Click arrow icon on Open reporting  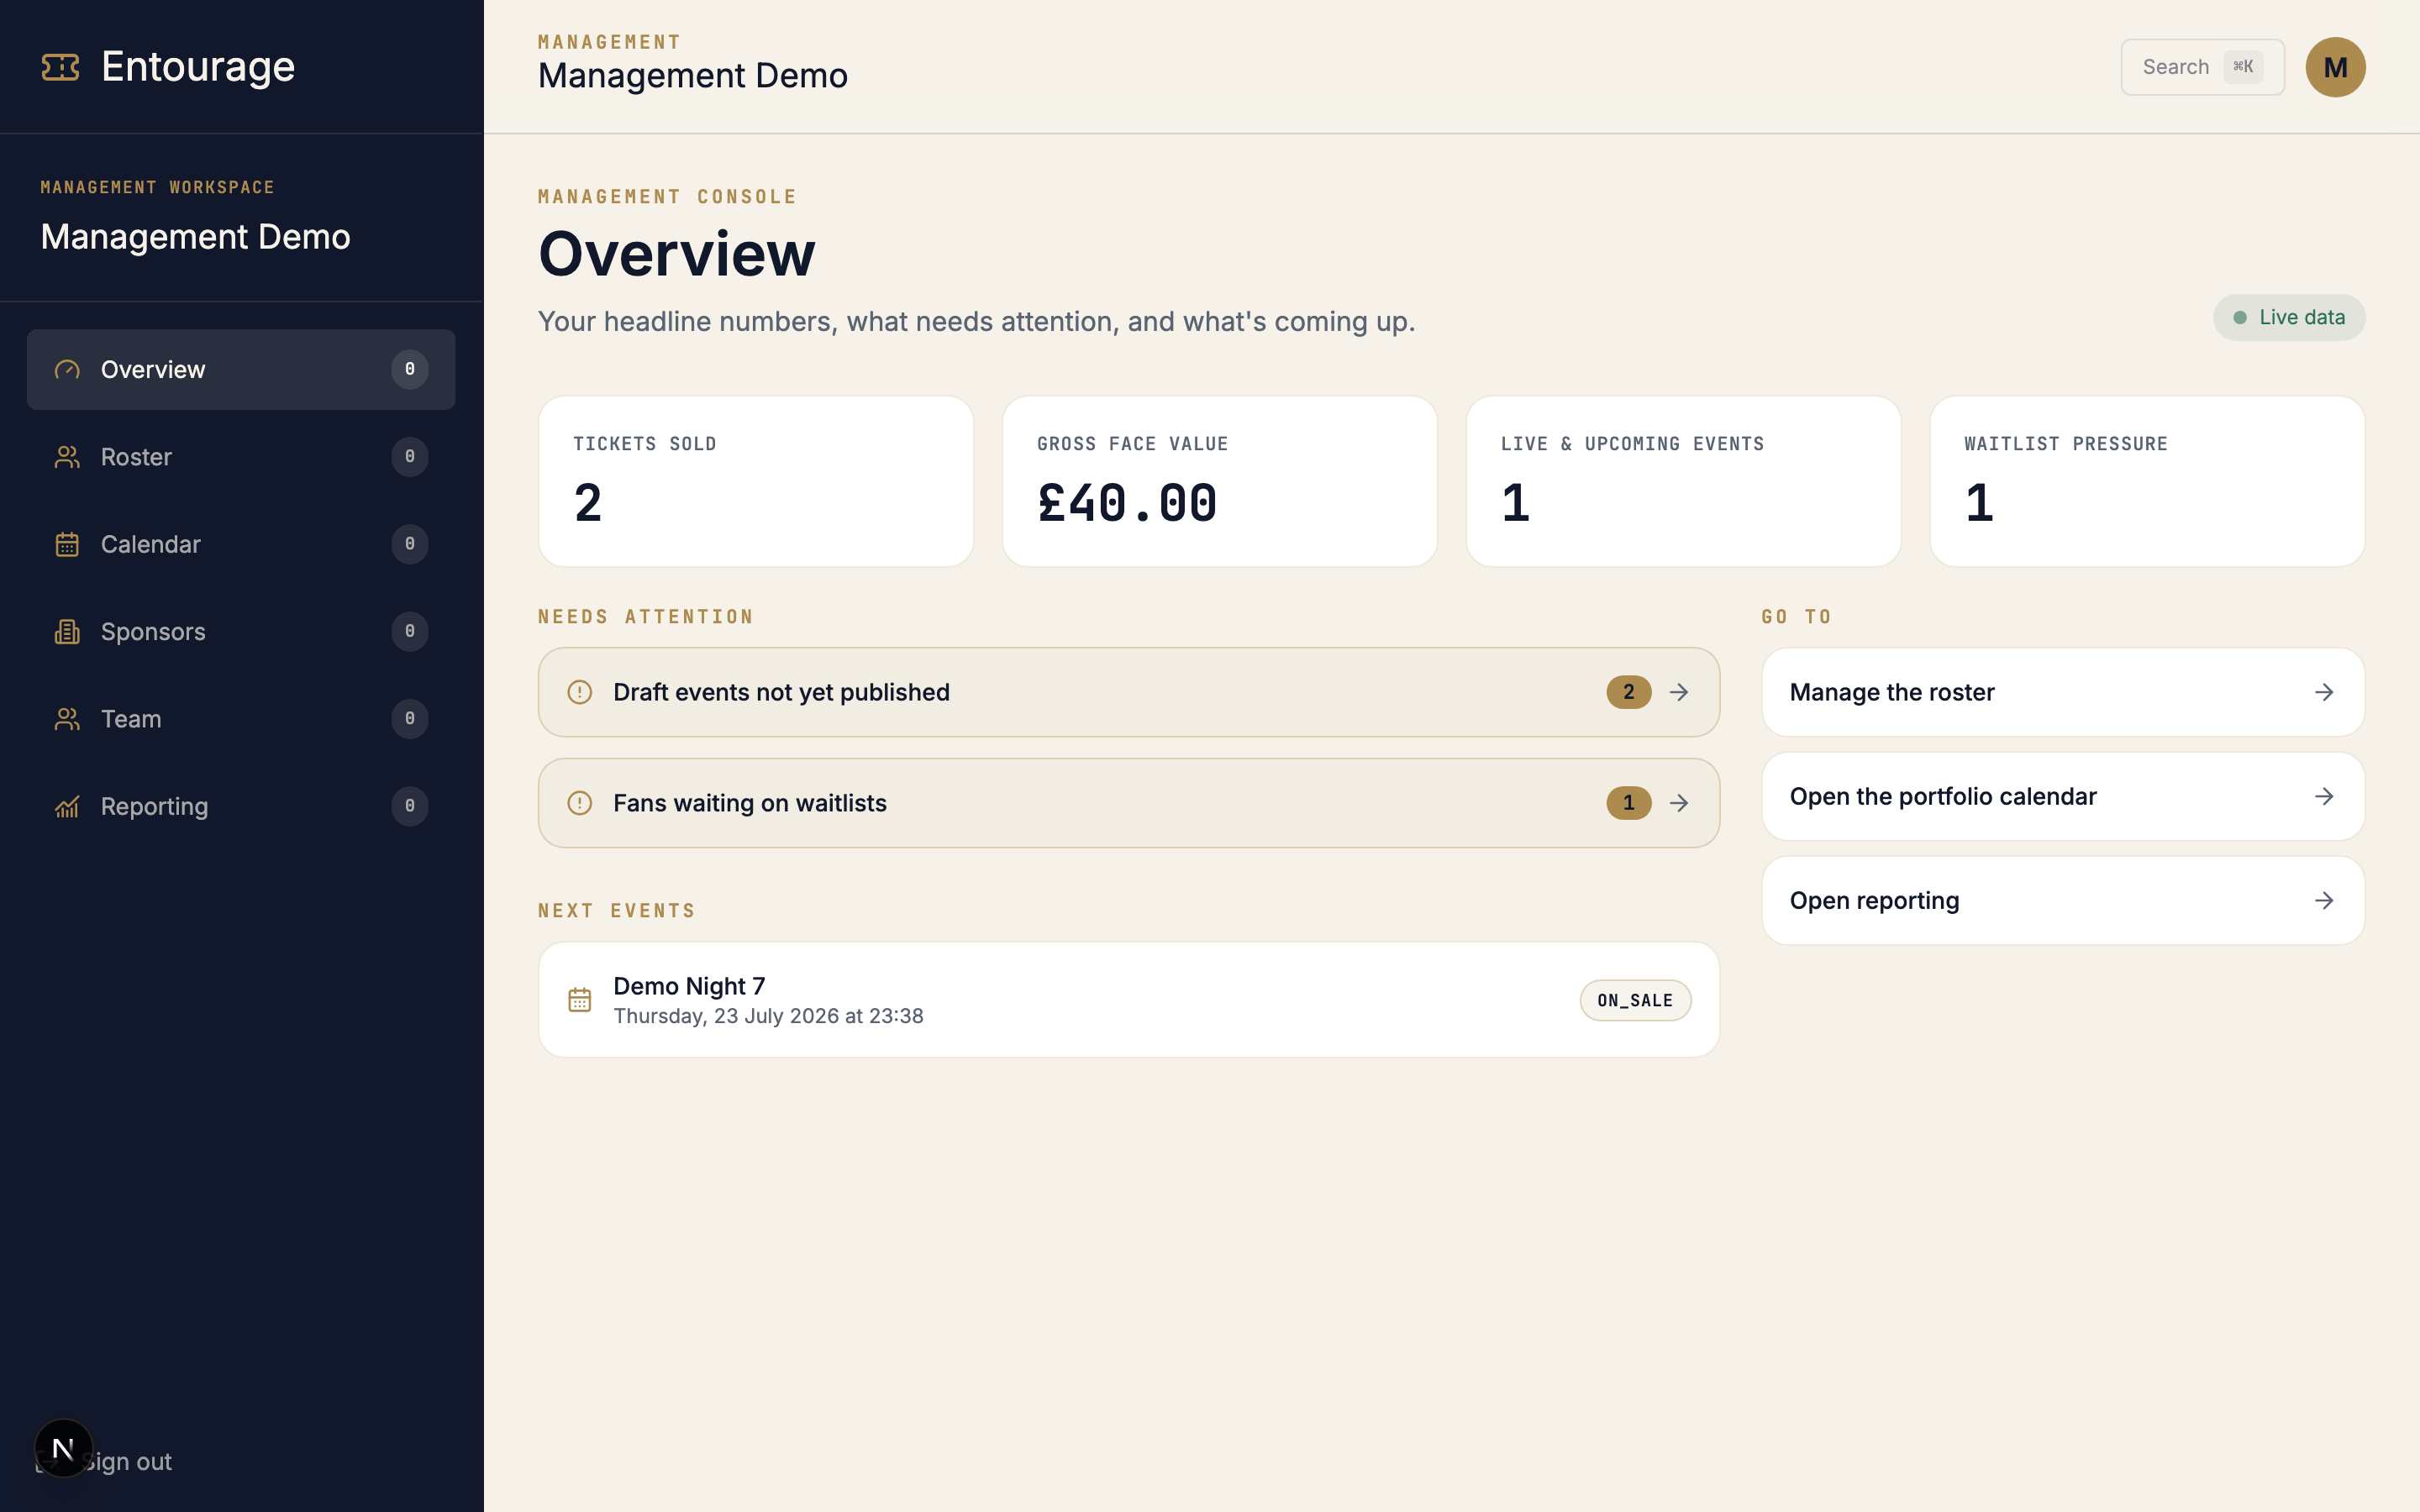[x=2324, y=900]
